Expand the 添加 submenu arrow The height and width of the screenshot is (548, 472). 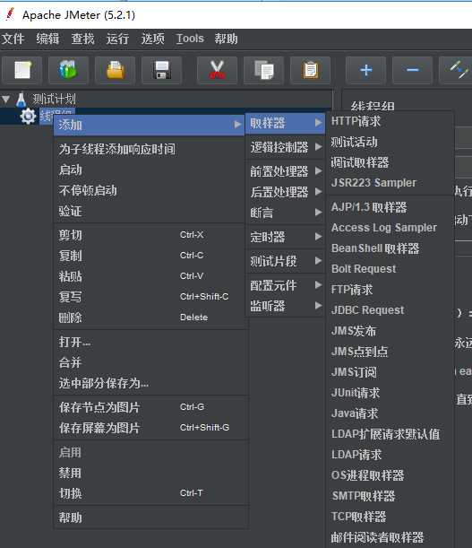237,125
